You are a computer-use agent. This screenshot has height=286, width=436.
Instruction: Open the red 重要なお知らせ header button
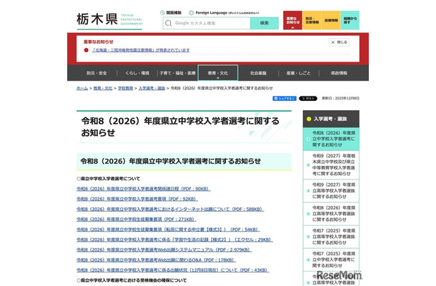(x=292, y=20)
